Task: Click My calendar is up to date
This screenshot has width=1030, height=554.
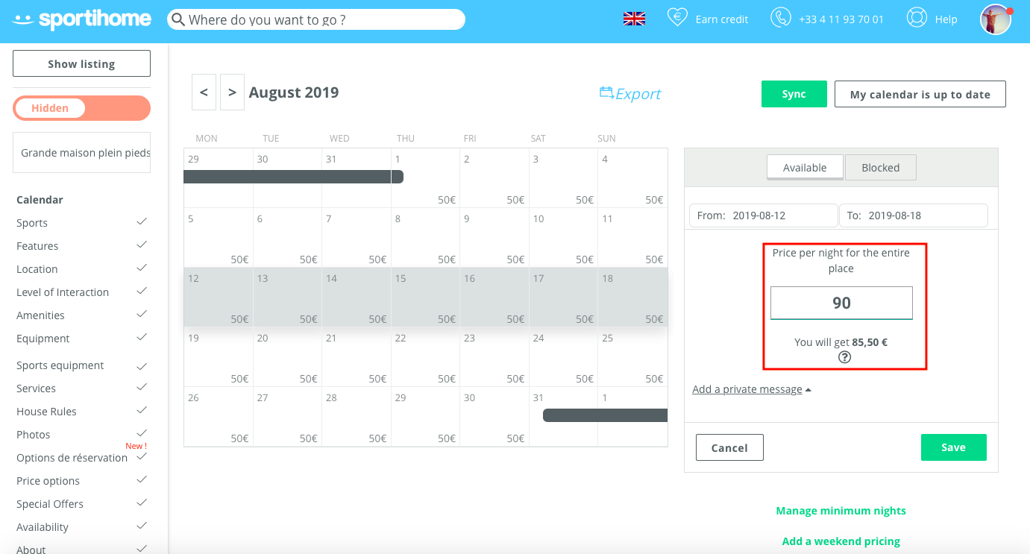Action: [920, 94]
